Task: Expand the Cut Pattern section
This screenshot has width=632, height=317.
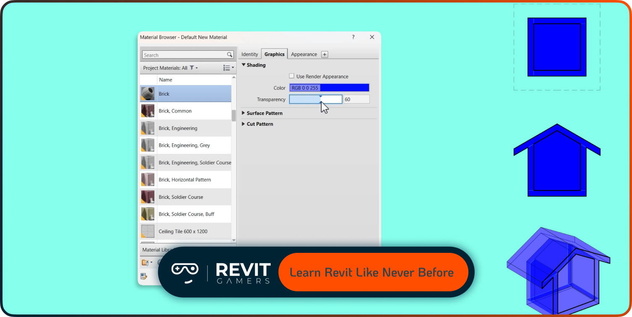Action: (x=243, y=124)
